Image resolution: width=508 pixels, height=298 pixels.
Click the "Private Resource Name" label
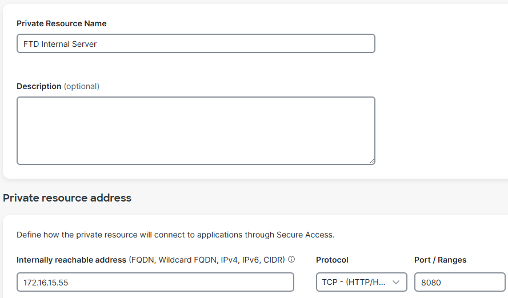pos(62,23)
